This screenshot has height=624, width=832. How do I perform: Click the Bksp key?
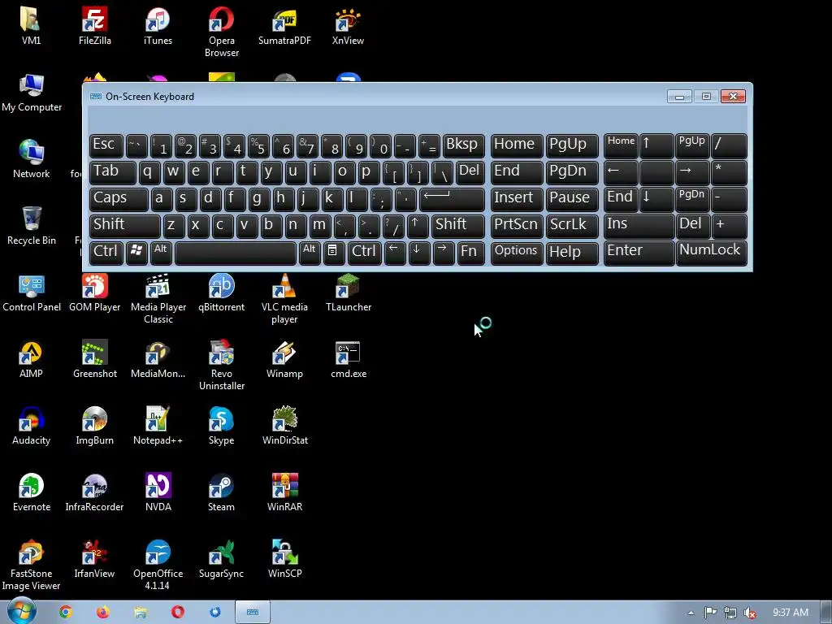pyautogui.click(x=463, y=146)
